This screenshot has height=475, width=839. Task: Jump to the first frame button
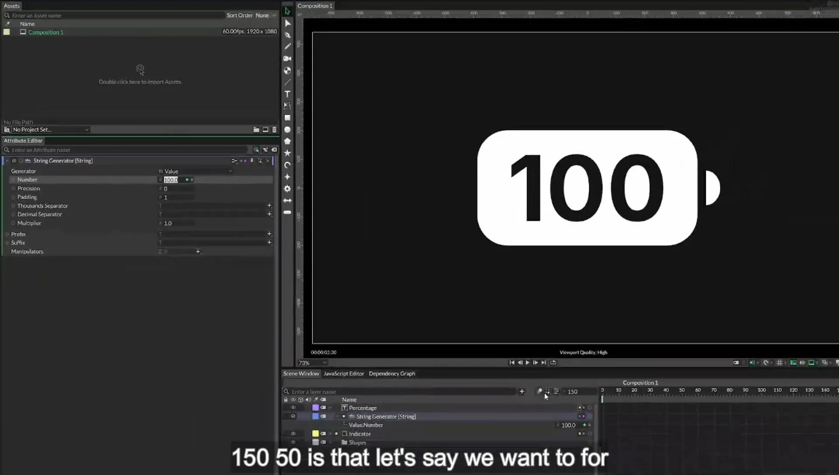tap(512, 362)
